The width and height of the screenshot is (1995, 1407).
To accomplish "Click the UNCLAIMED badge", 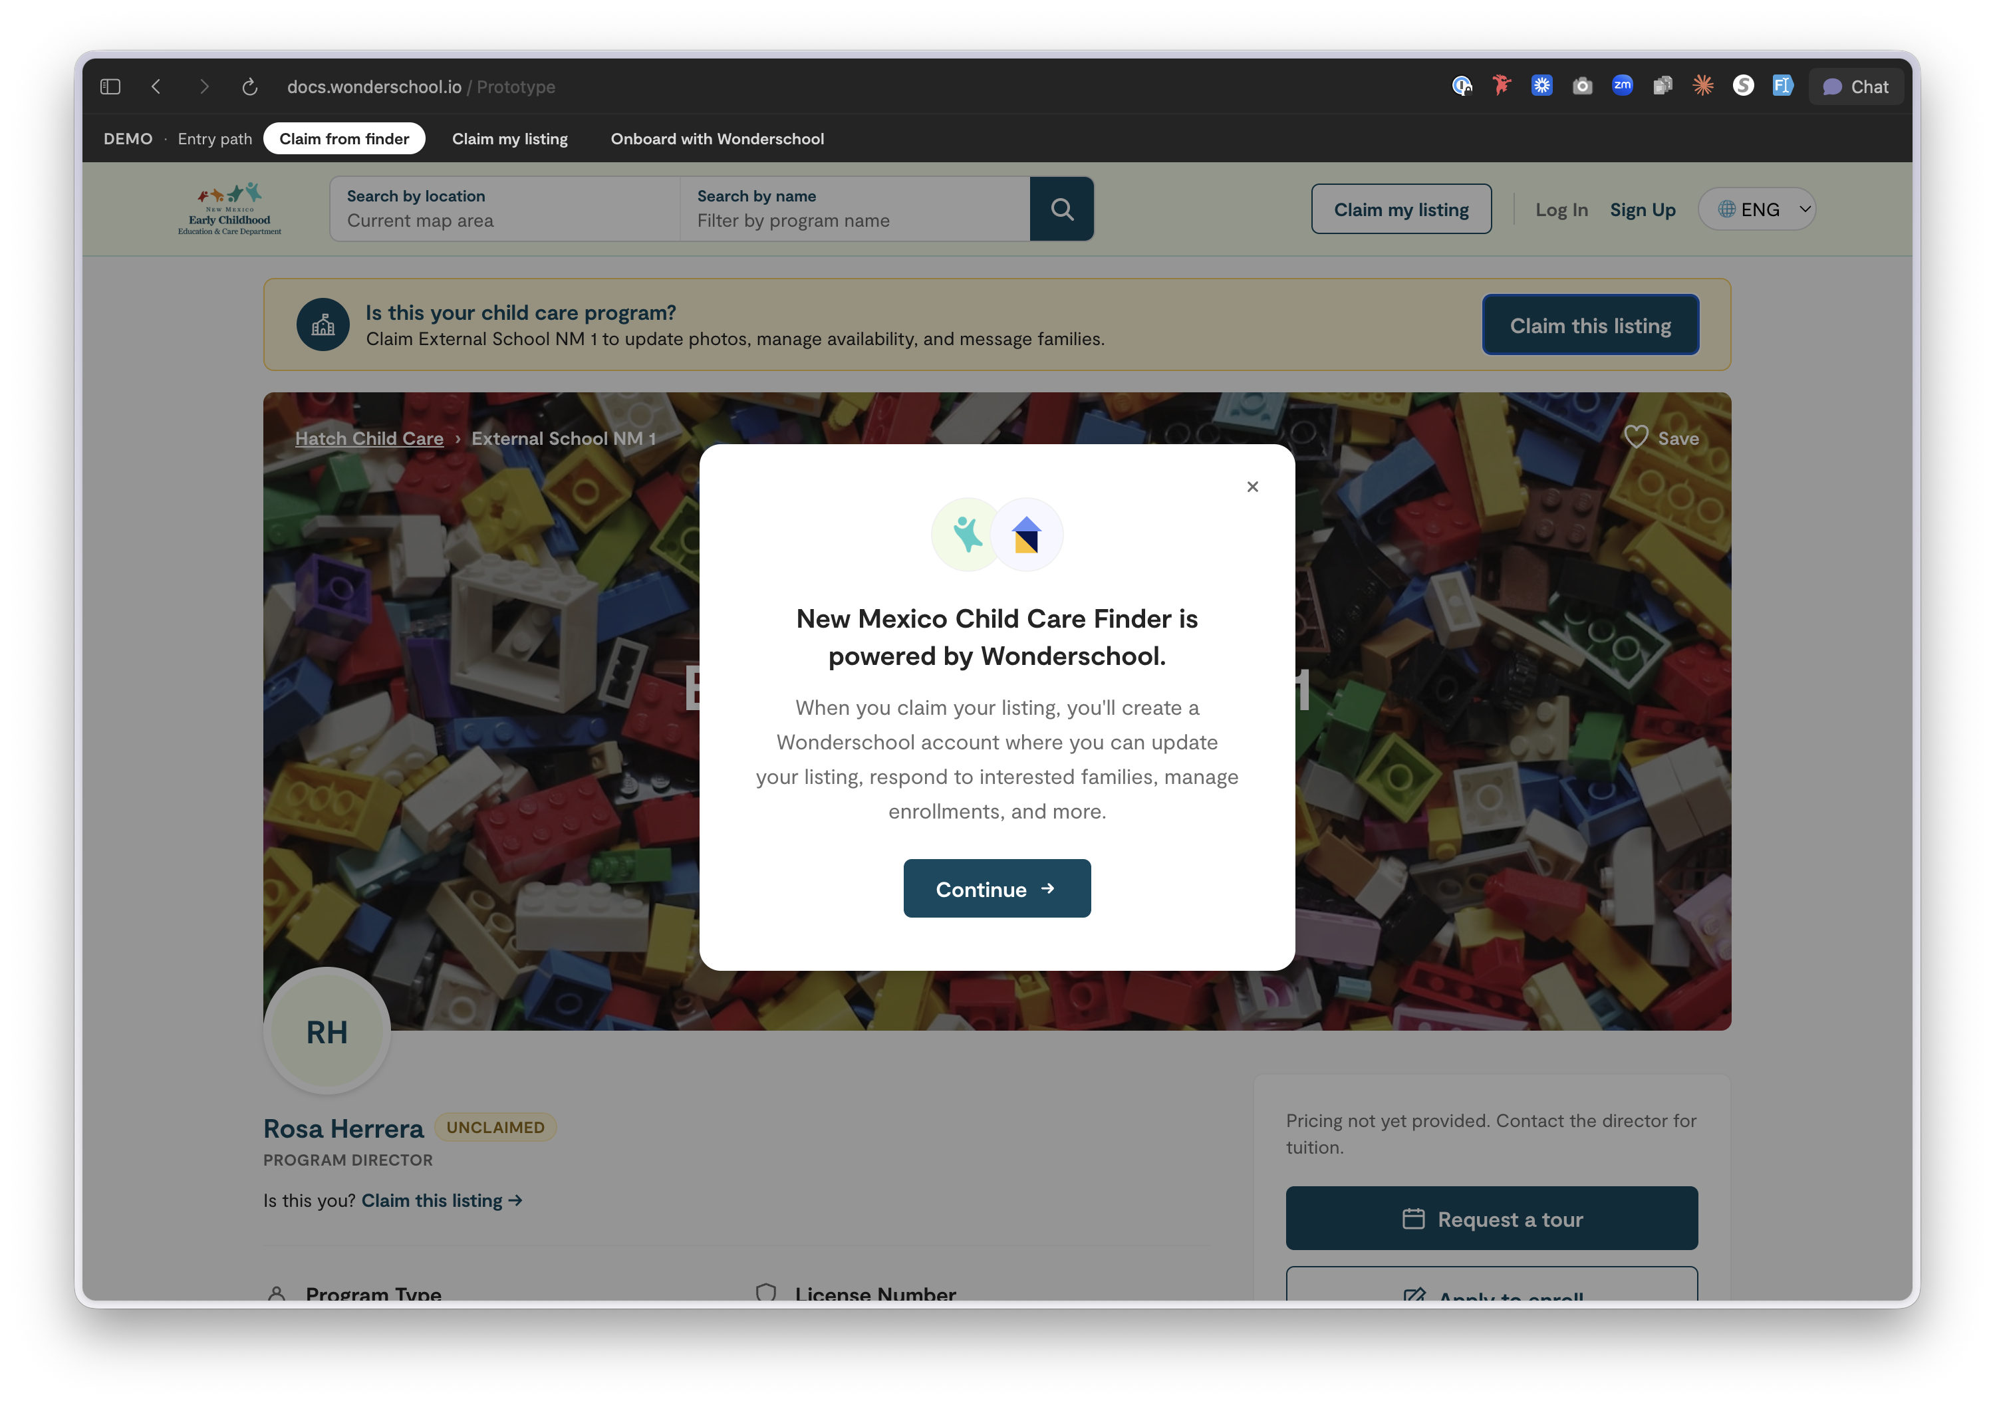I will coord(495,1127).
